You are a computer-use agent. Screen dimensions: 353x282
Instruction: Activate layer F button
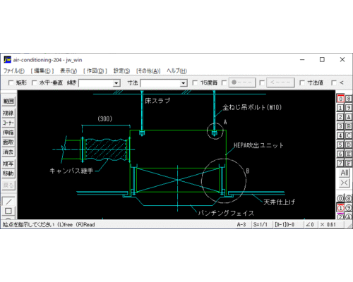349,163
